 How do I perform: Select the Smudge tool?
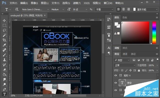click(x=4, y=80)
